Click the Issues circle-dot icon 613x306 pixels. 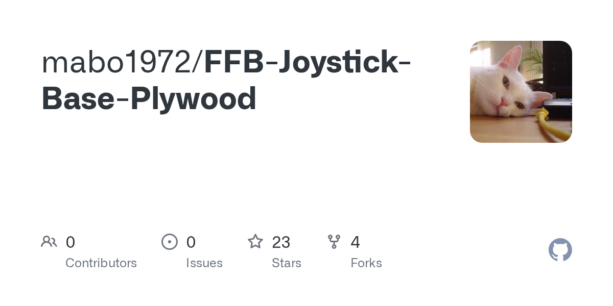click(170, 241)
